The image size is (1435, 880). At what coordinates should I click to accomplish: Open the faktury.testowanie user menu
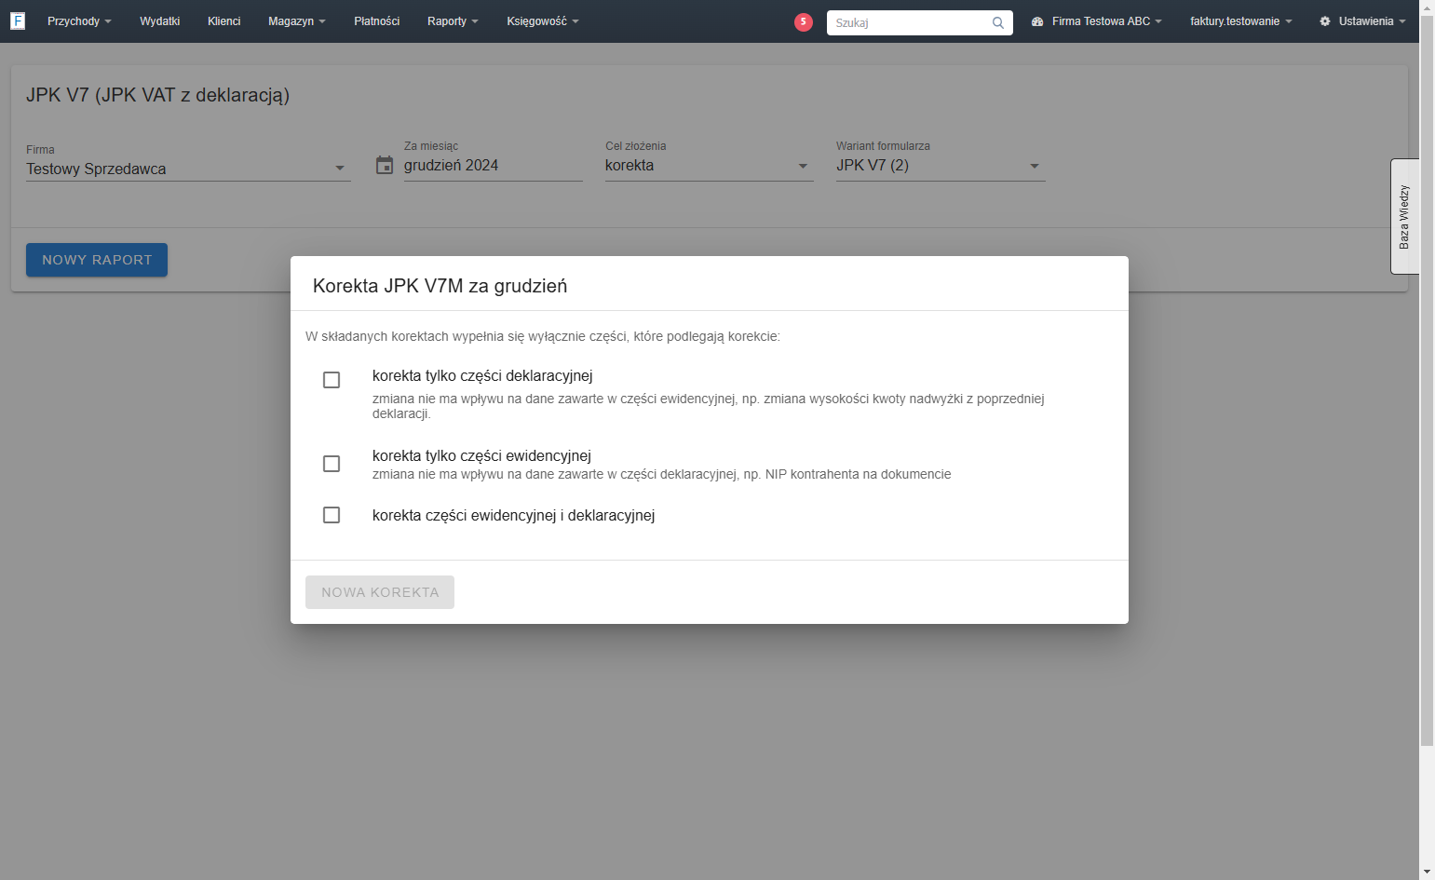coord(1240,21)
